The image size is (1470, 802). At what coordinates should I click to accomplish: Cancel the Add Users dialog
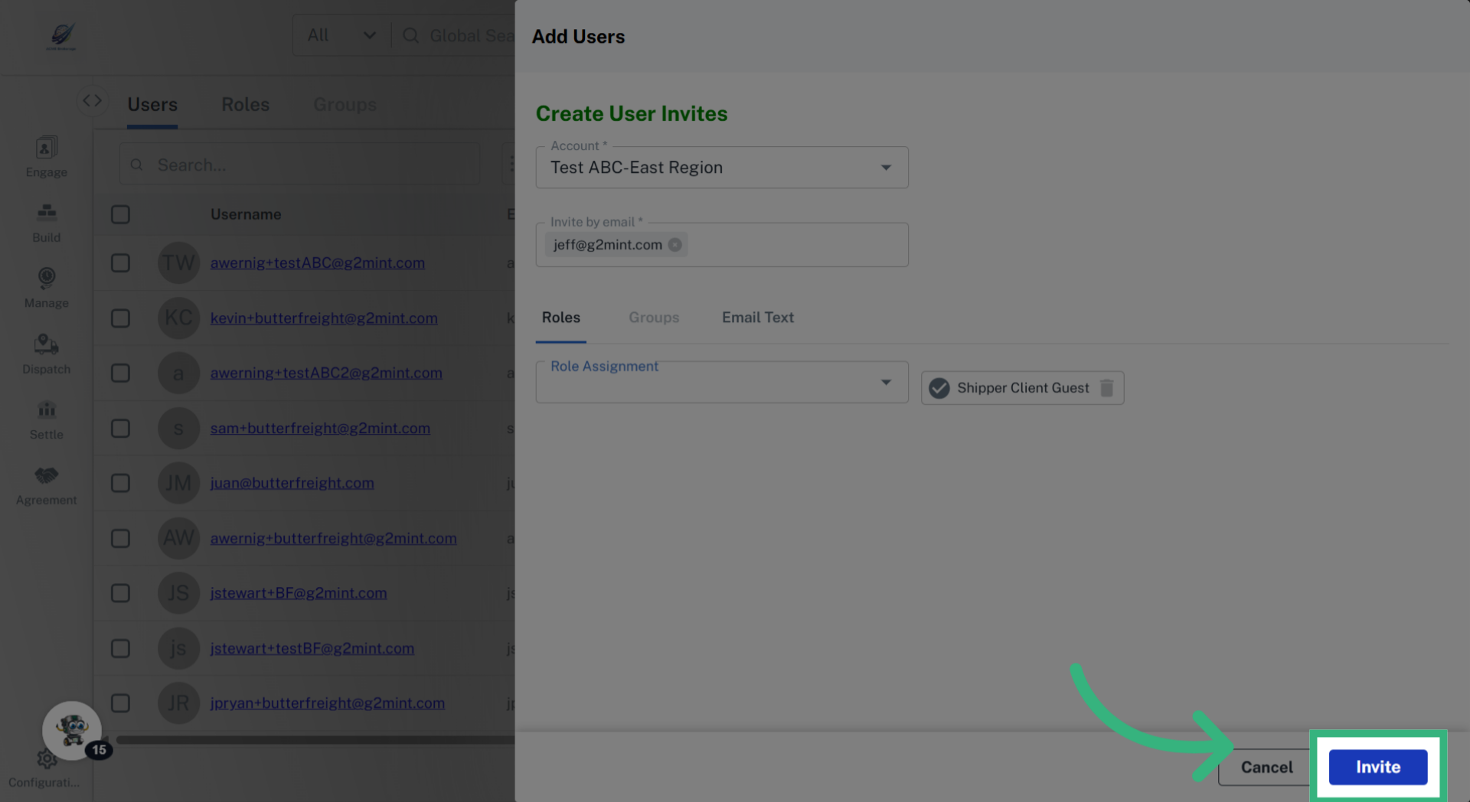tap(1266, 767)
